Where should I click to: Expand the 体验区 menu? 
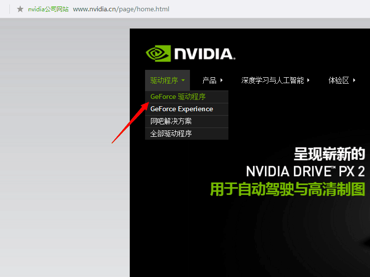tap(342, 80)
